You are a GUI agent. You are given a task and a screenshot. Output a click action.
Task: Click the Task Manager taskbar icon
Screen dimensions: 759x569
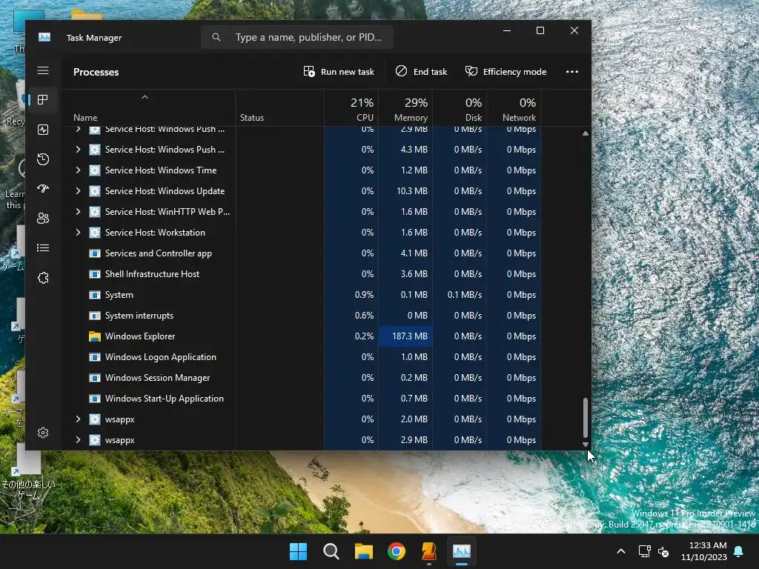coord(461,551)
